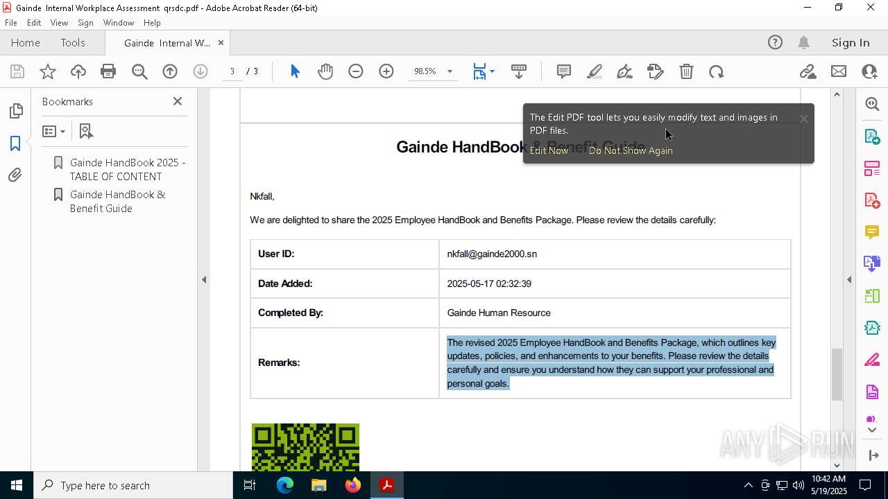This screenshot has width=888, height=499.
Task: Activate the selection arrow tool
Action: 295,71
